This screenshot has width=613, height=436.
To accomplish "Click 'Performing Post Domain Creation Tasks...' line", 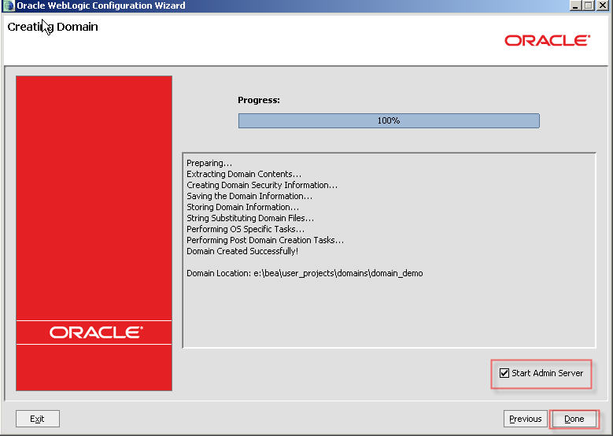I will [265, 240].
